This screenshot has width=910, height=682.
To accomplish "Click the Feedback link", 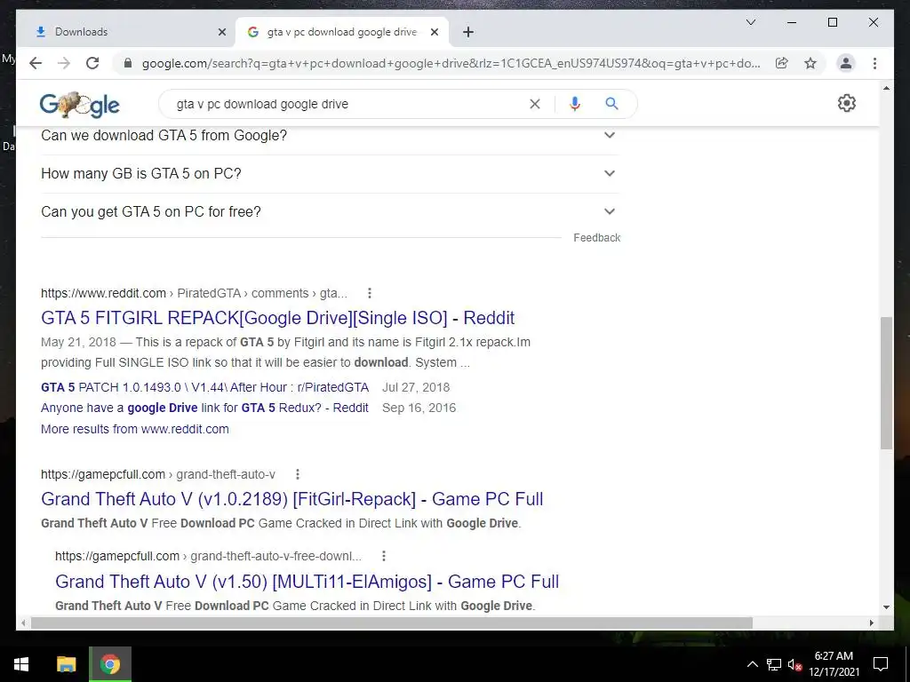I will (596, 238).
